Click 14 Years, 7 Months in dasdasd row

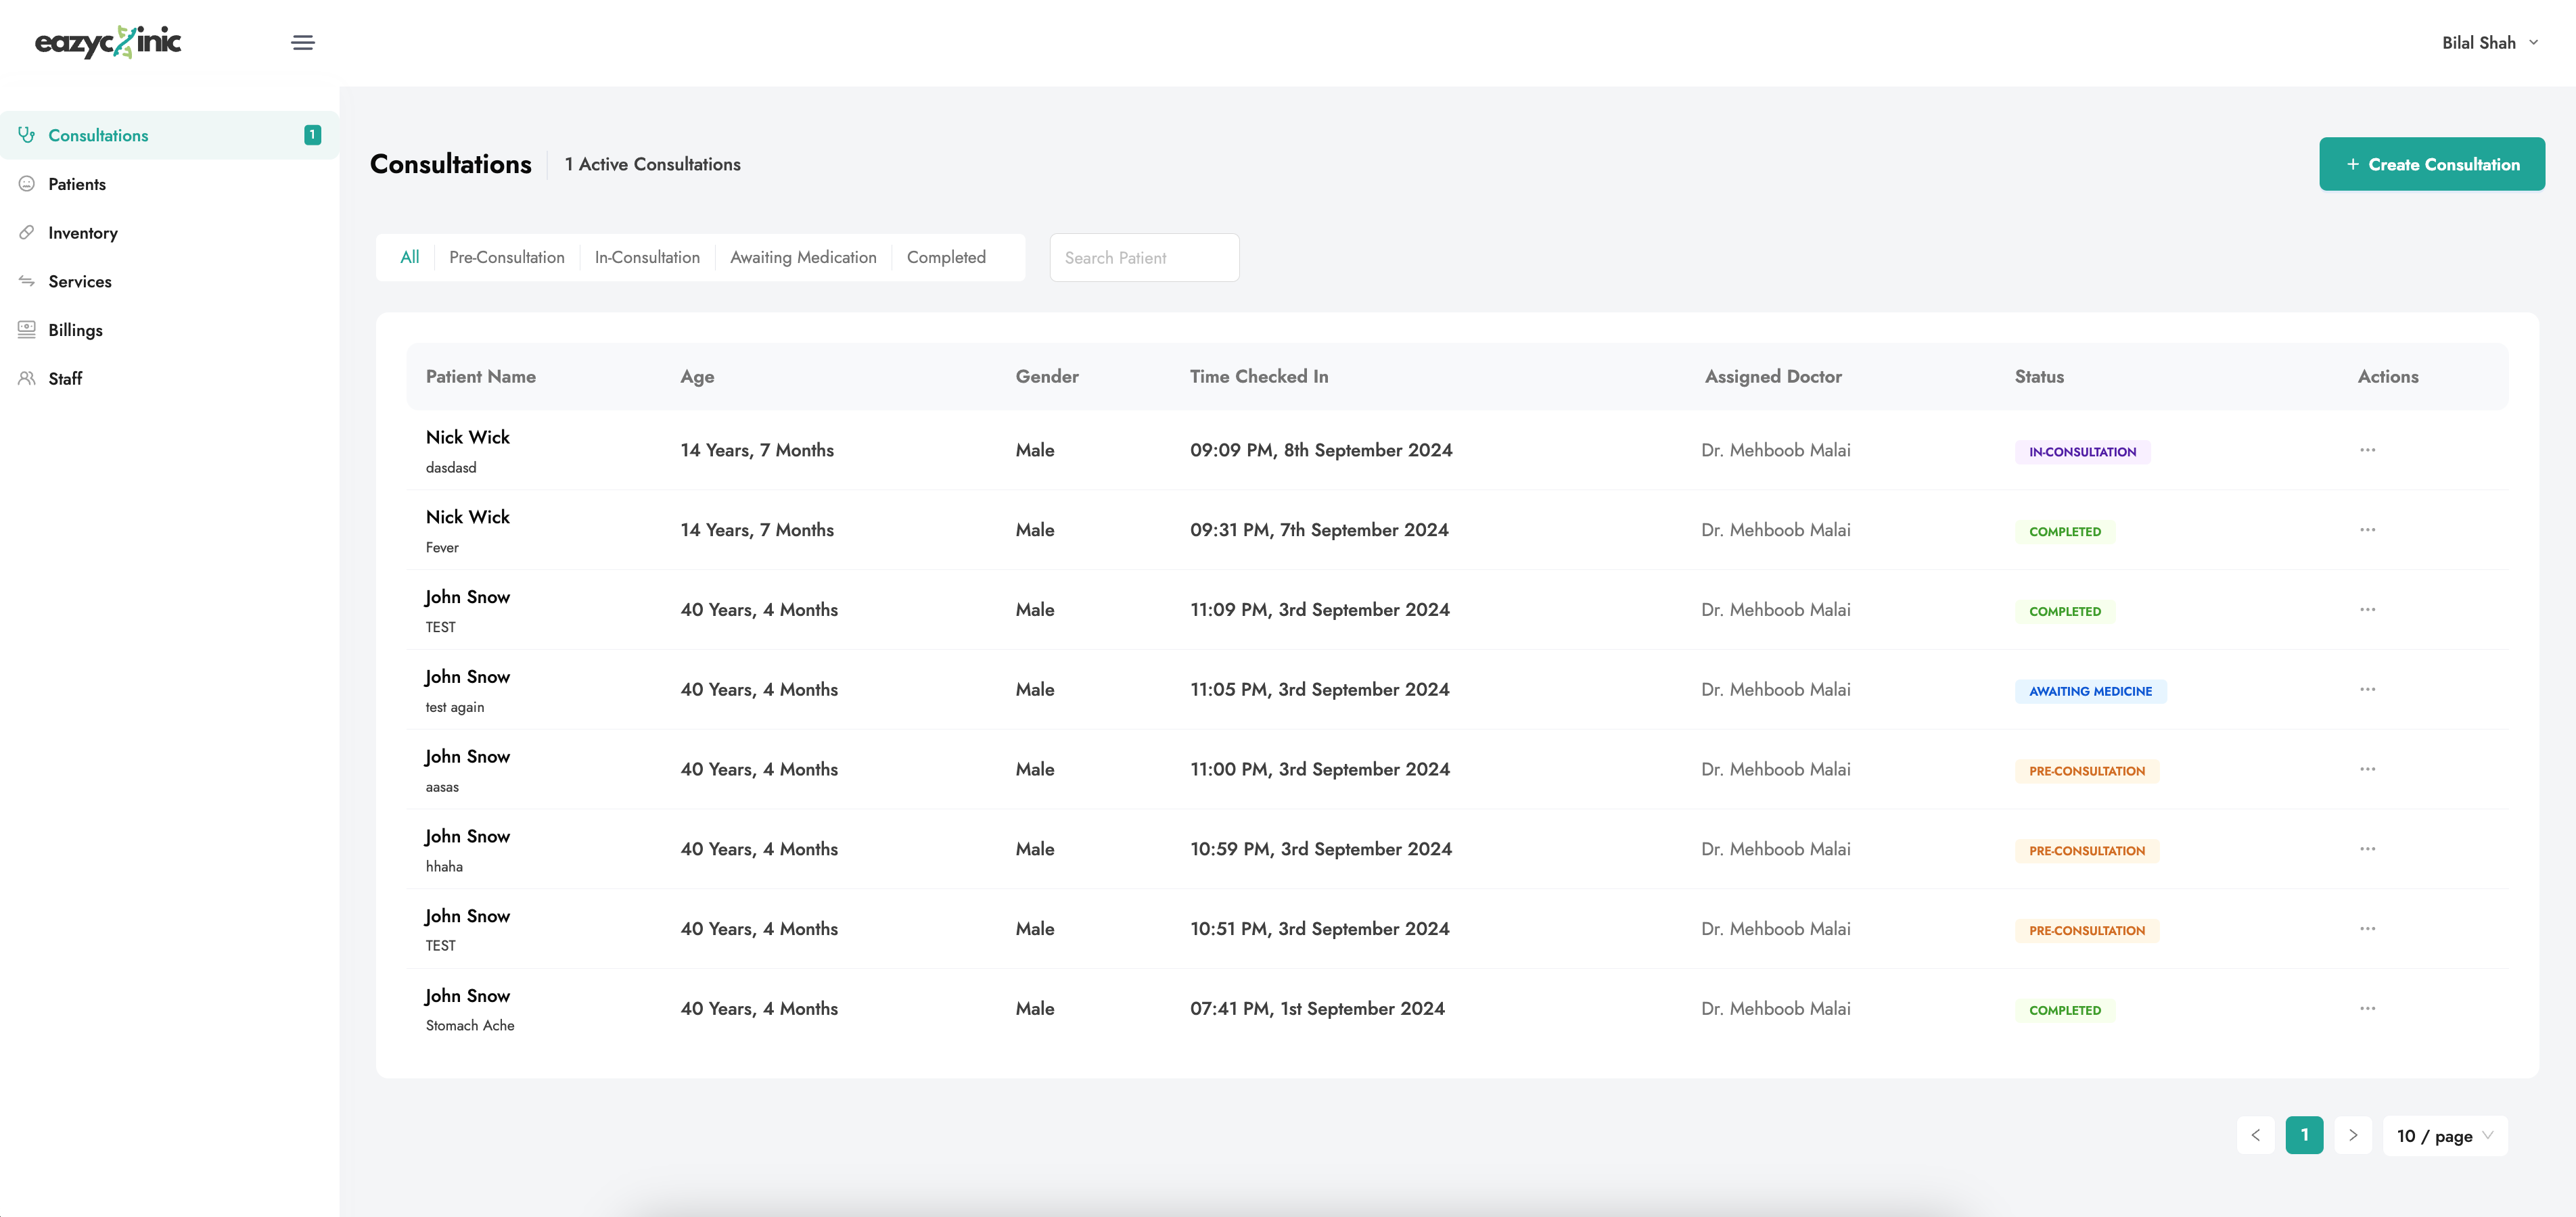[x=757, y=450]
